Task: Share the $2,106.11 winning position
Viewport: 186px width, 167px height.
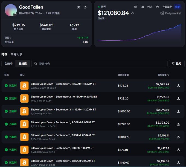Action: (x=178, y=137)
